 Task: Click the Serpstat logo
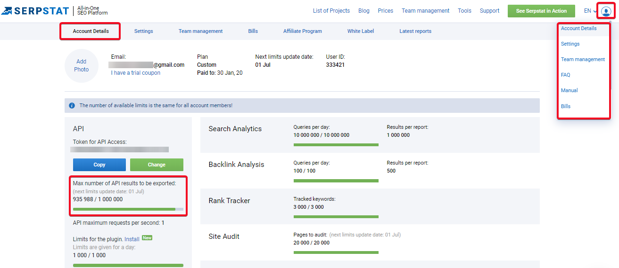tap(35, 10)
